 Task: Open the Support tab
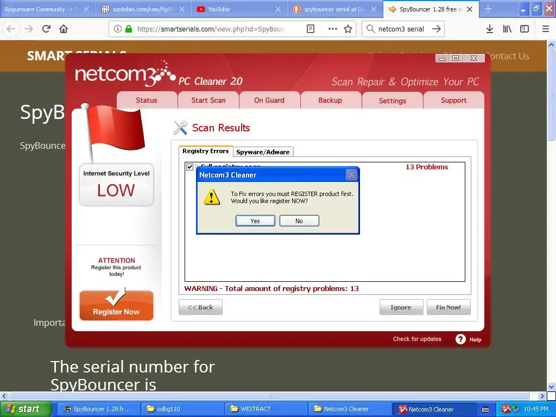click(453, 100)
